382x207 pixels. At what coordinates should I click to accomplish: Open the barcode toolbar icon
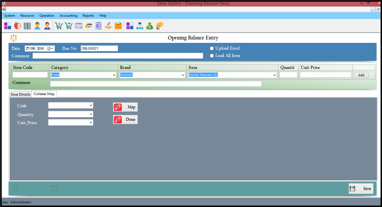click(27, 26)
